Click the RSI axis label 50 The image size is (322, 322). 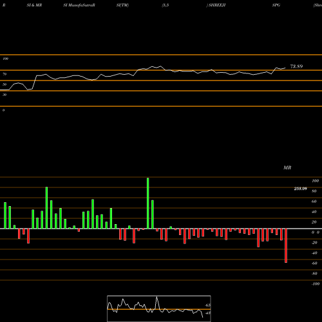[5, 84]
